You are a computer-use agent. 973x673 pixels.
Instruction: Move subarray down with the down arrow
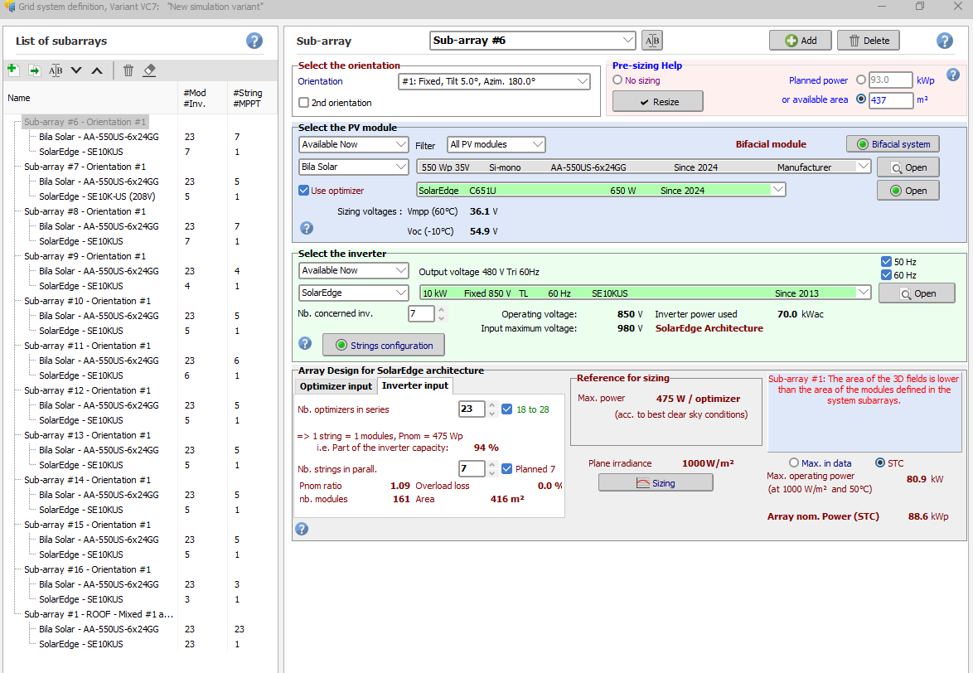pyautogui.click(x=76, y=70)
